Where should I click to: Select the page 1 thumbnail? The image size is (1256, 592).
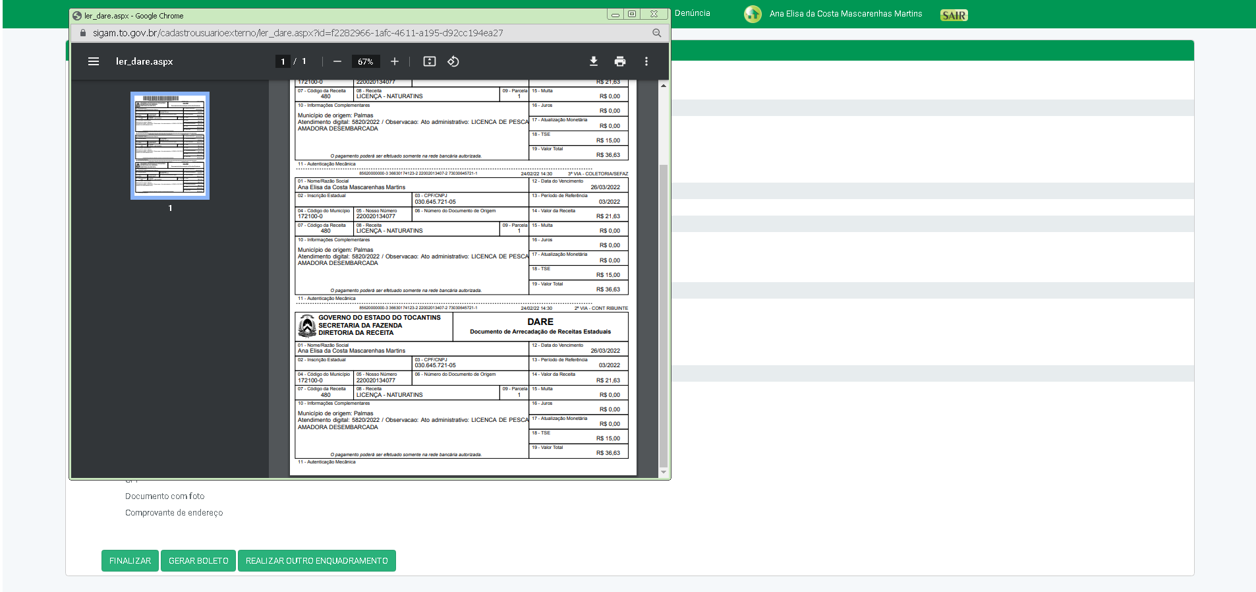(x=170, y=146)
